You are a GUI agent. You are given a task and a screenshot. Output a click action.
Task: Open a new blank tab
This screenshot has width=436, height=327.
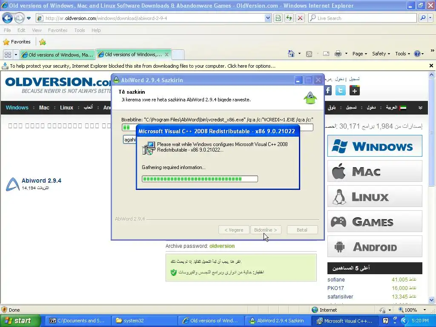coord(178,55)
